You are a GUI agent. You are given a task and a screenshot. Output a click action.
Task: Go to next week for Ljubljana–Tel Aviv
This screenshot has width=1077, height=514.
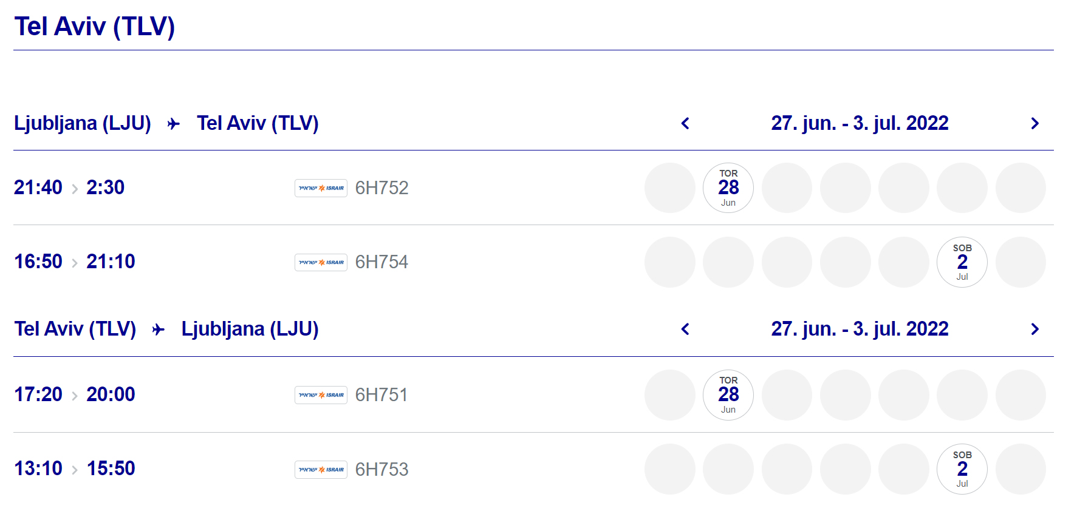tap(1035, 124)
